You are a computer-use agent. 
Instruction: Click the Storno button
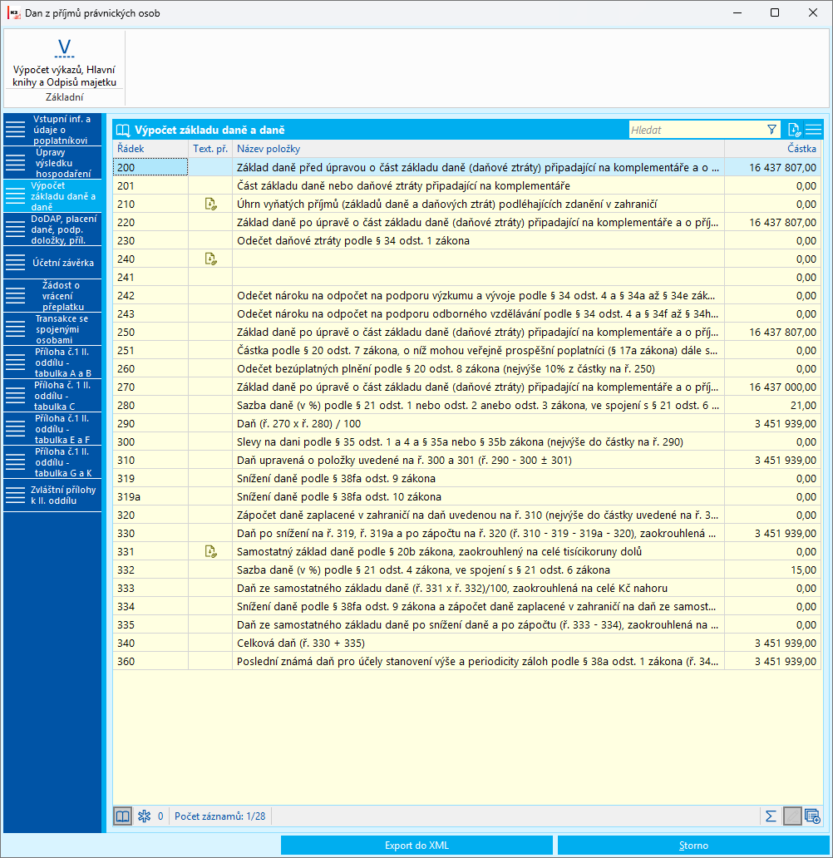(x=693, y=846)
